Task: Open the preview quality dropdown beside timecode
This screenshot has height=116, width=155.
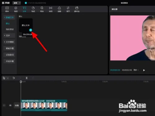Action: coord(136,70)
